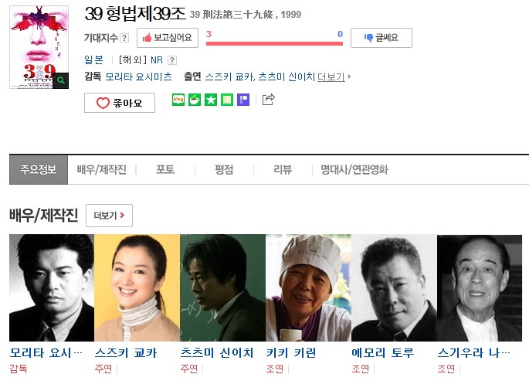Image resolution: width=529 pixels, height=391 pixels.
Task: Open the 명대사/연관영화 tab
Action: tap(354, 169)
